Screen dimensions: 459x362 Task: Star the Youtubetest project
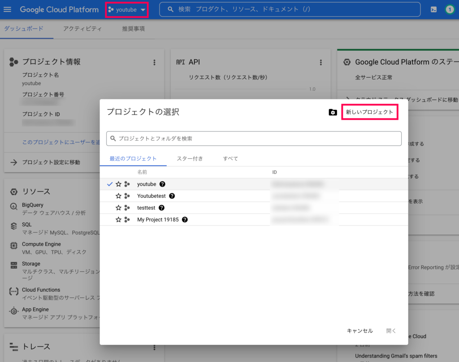click(118, 196)
